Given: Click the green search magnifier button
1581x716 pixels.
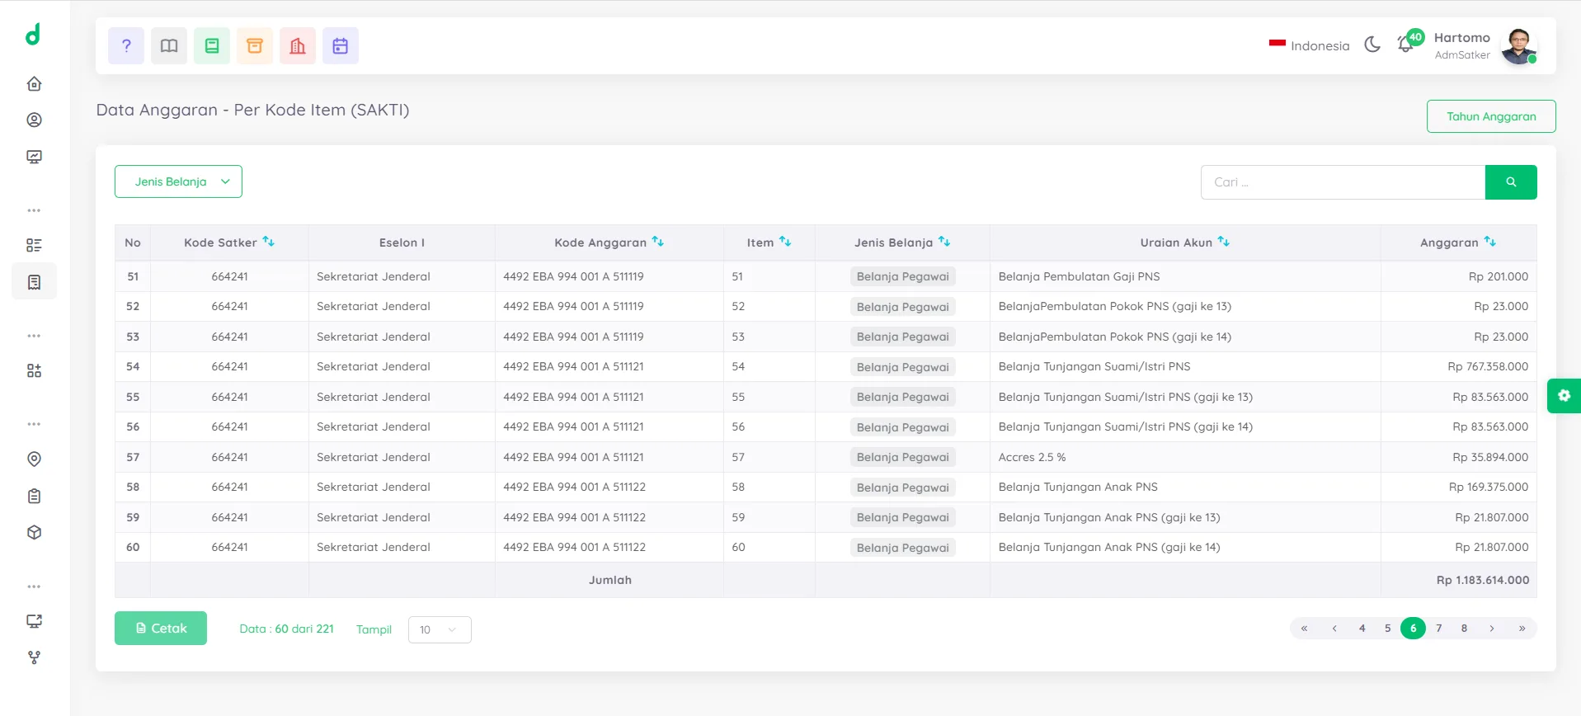Looking at the screenshot, I should pyautogui.click(x=1511, y=182).
